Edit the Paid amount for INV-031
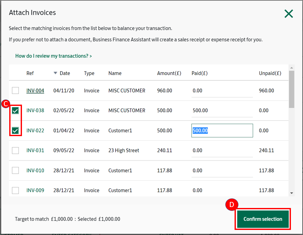Image resolution: width=303 pixels, height=235 pixels. 222,150
